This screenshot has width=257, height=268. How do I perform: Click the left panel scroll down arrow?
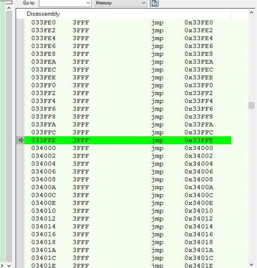9,266
